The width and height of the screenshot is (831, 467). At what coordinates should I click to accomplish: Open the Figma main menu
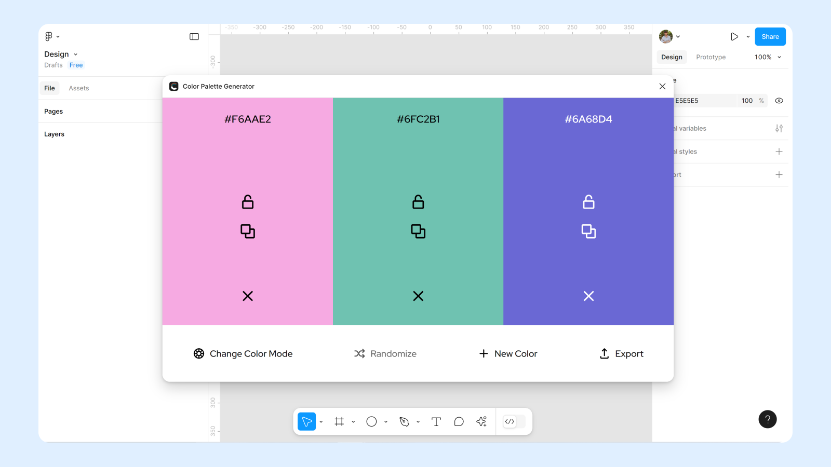[x=49, y=36]
